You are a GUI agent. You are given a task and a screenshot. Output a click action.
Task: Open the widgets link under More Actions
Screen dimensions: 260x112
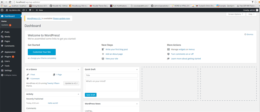pos(182,49)
